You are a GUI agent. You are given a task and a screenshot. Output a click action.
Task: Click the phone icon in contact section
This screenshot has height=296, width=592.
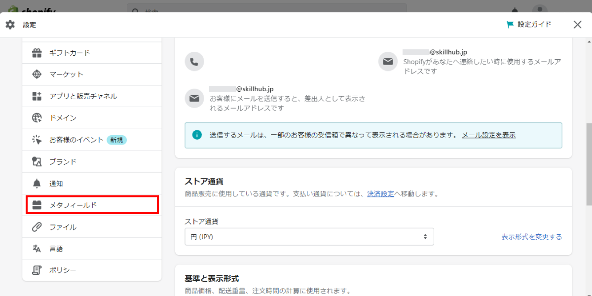click(194, 62)
